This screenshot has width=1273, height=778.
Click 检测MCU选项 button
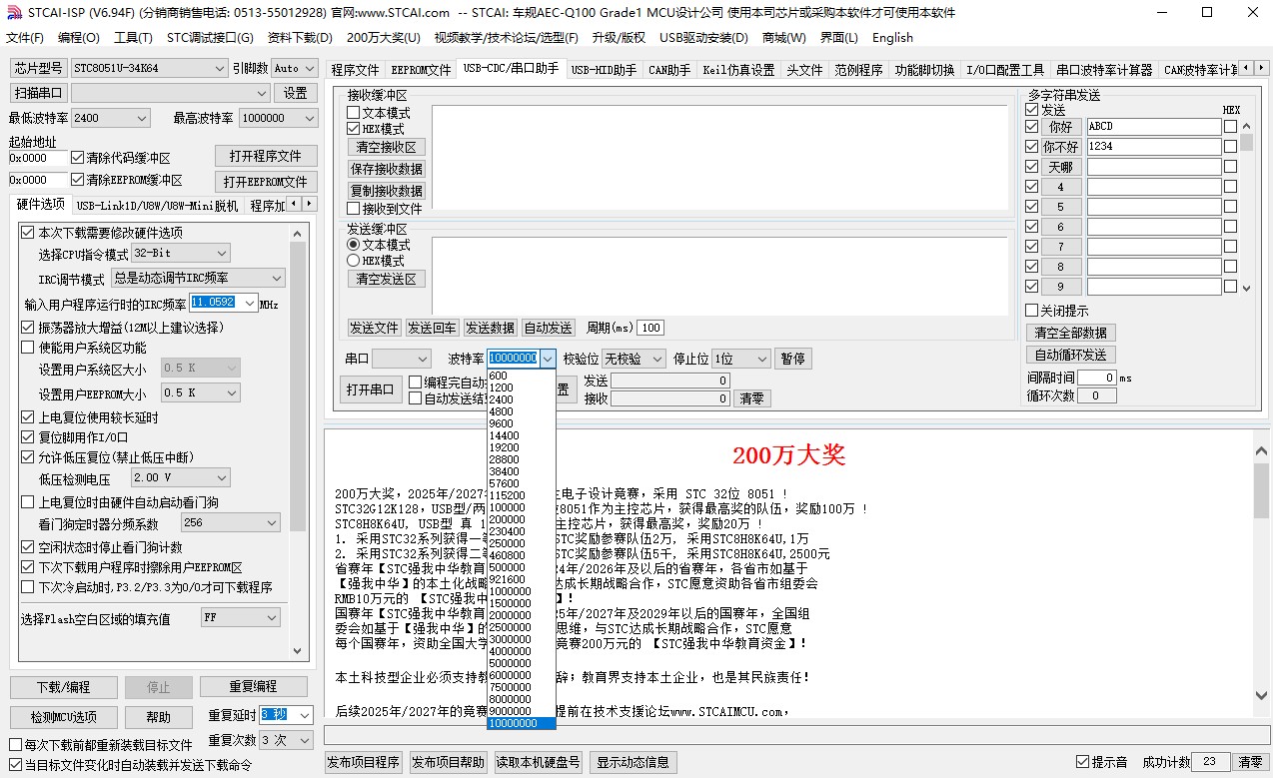pos(63,717)
